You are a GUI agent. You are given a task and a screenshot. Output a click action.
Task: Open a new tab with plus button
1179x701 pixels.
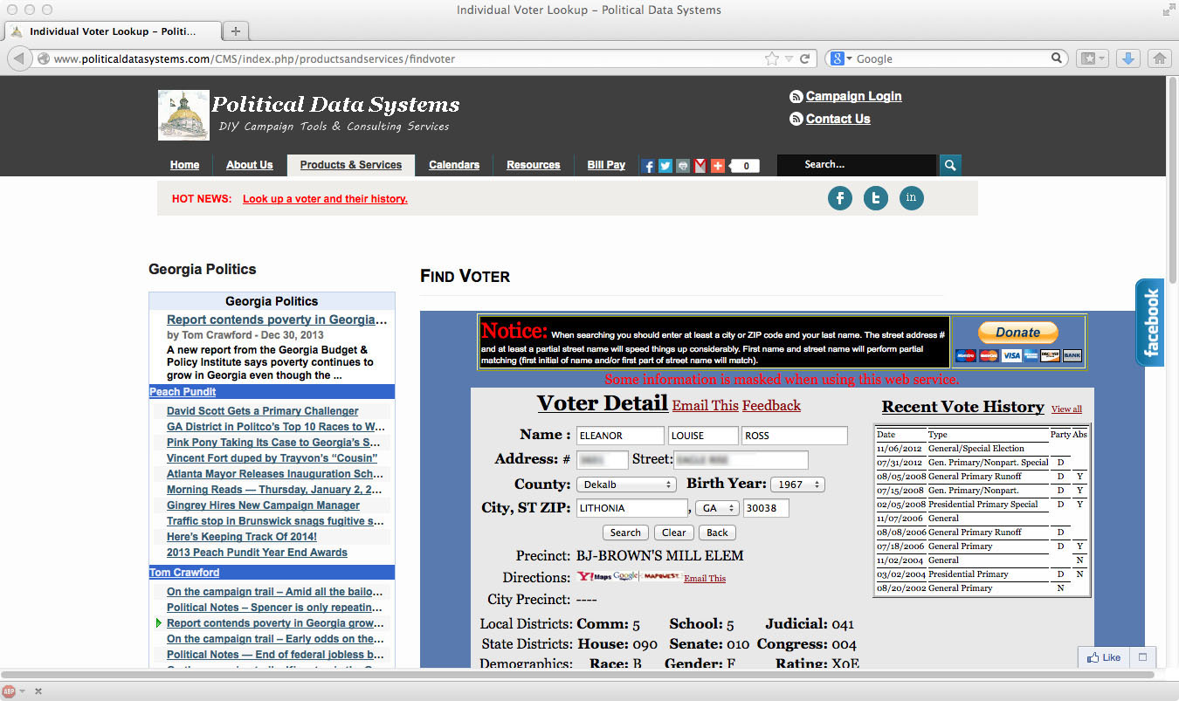235,31
